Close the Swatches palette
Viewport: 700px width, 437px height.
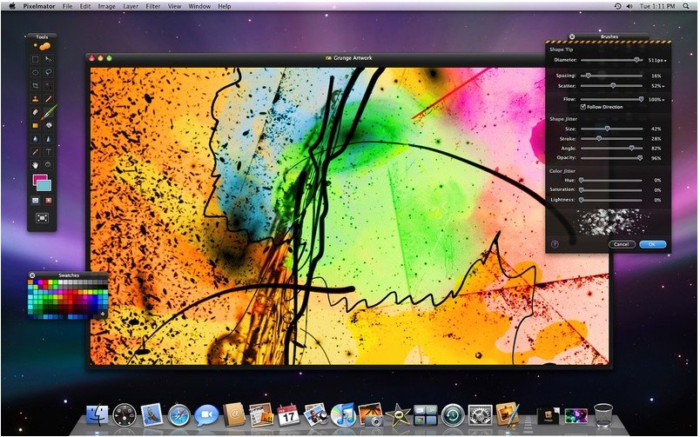[x=32, y=275]
